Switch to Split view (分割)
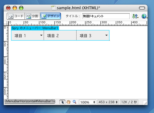 click(x=32, y=16)
